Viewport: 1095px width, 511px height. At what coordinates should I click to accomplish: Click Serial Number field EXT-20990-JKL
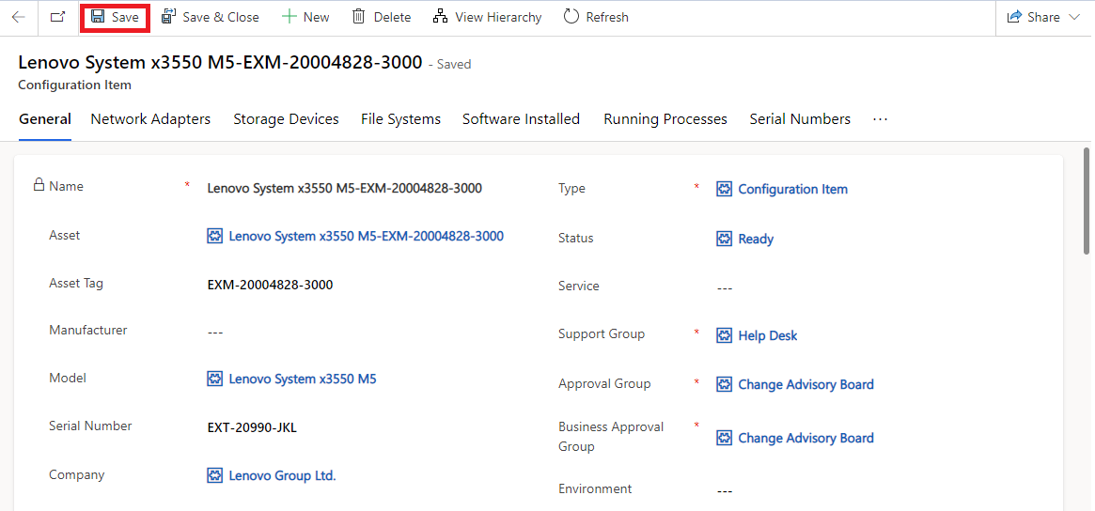click(x=252, y=428)
